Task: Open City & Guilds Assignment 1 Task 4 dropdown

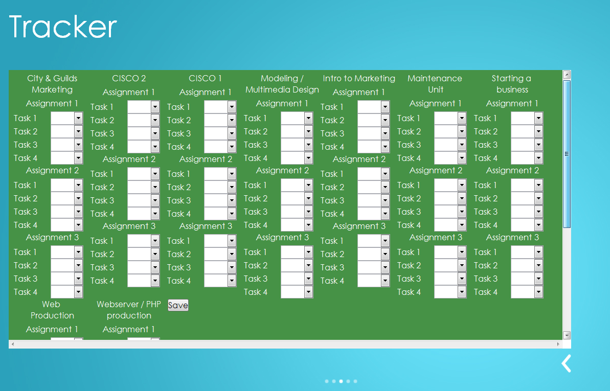Action: click(x=66, y=158)
